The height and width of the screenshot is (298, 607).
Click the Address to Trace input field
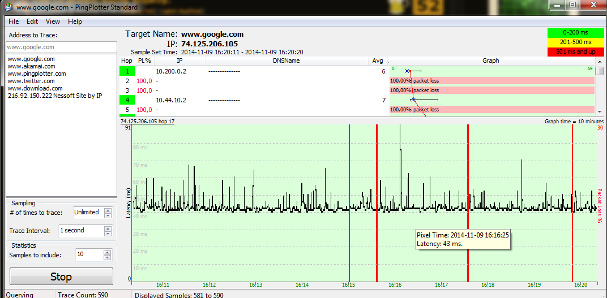(61, 47)
